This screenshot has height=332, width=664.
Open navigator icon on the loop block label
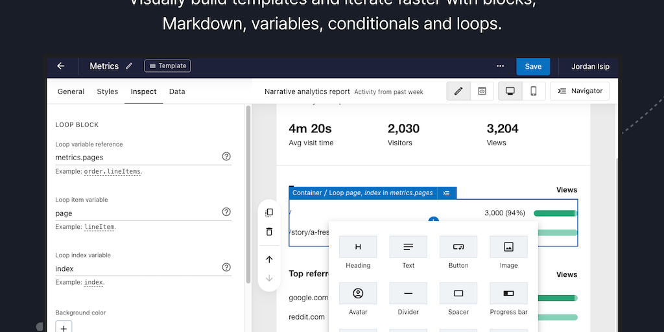446,193
